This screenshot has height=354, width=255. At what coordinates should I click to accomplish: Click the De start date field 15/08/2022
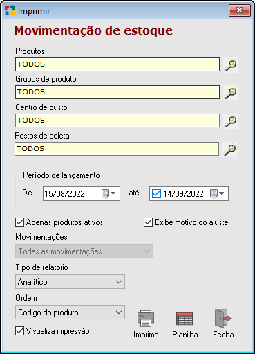point(82,193)
